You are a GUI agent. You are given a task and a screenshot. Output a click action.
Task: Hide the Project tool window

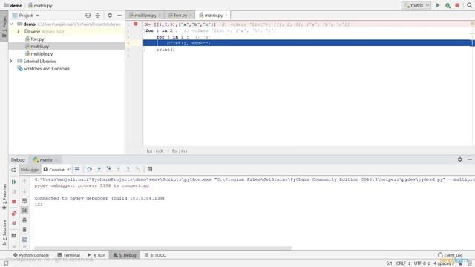119,16
